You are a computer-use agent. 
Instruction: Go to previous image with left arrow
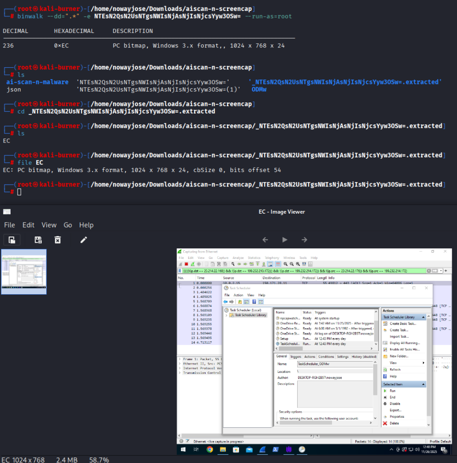[265, 240]
